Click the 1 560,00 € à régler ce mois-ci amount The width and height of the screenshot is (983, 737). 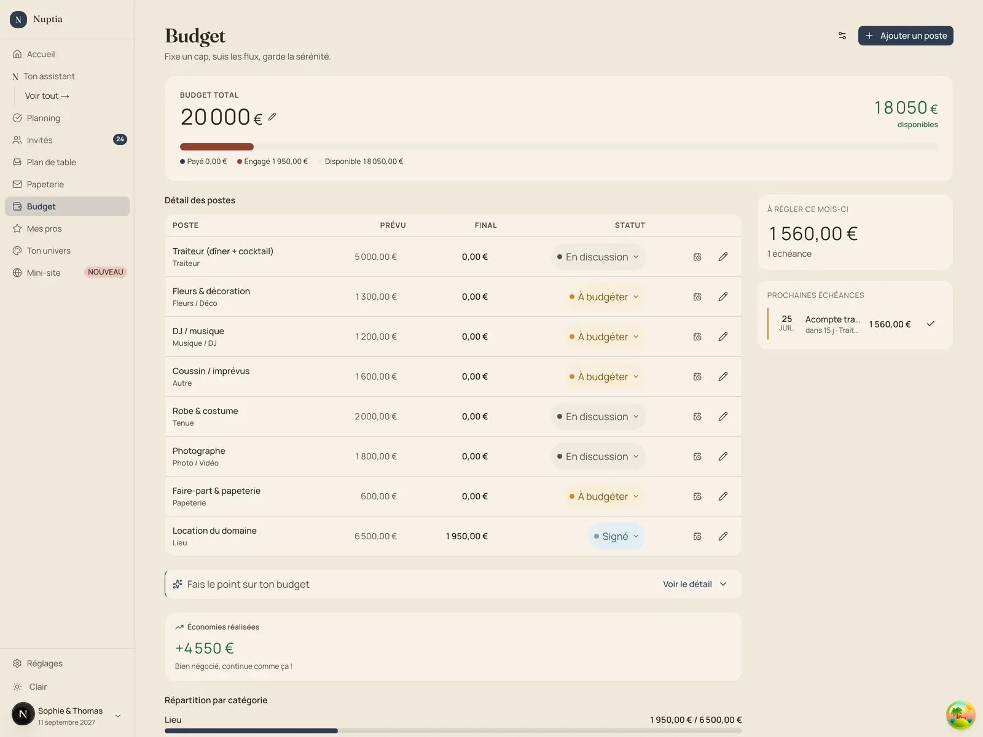[813, 233]
